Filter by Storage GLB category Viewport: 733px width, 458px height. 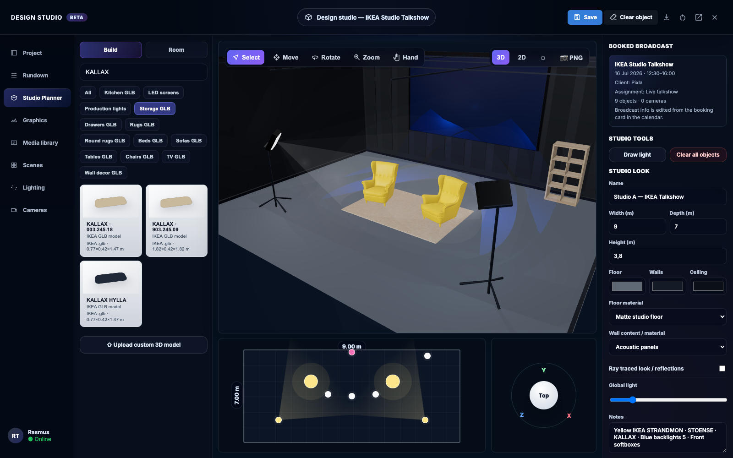pyautogui.click(x=155, y=109)
